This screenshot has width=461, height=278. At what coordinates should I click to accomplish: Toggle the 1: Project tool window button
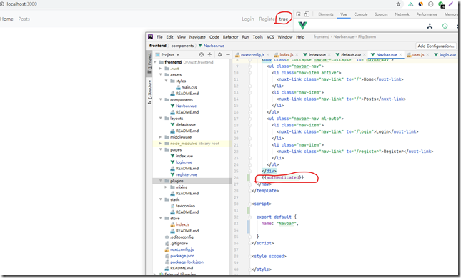(149, 63)
